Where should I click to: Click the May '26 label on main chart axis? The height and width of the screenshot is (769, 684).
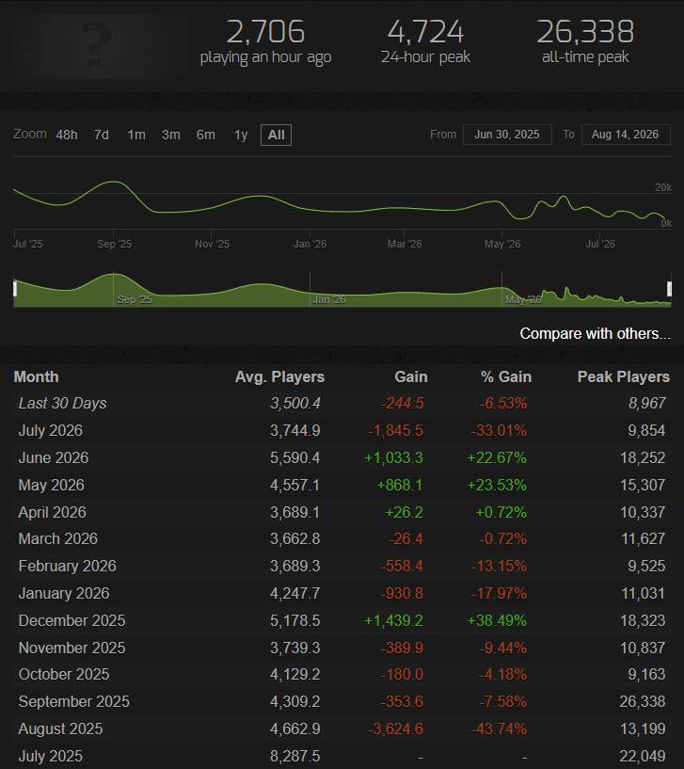coord(502,244)
